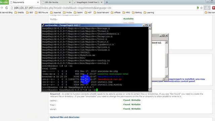Click the 'Available' status next to MySQL
The width and height of the screenshot is (215, 121).
click(x=128, y=19)
